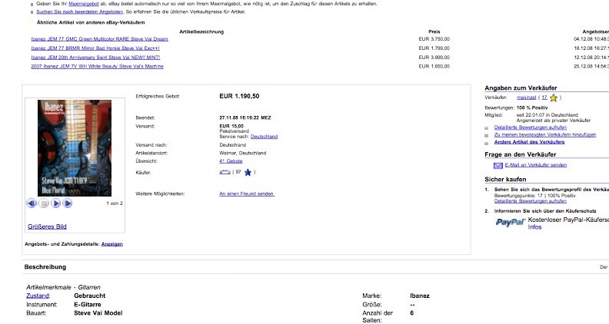Show payment details via Anzeigen link

[111, 244]
